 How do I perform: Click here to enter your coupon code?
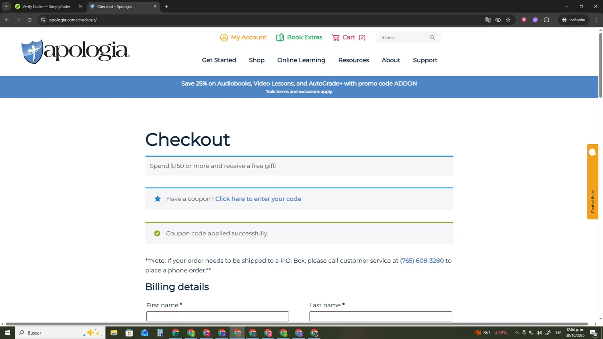coord(258,199)
